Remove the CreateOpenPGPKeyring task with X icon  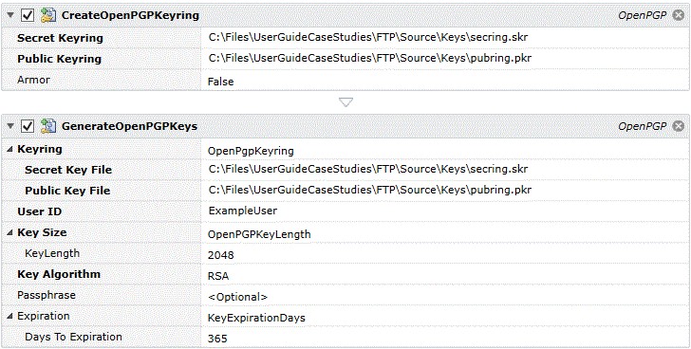pyautogui.click(x=679, y=15)
